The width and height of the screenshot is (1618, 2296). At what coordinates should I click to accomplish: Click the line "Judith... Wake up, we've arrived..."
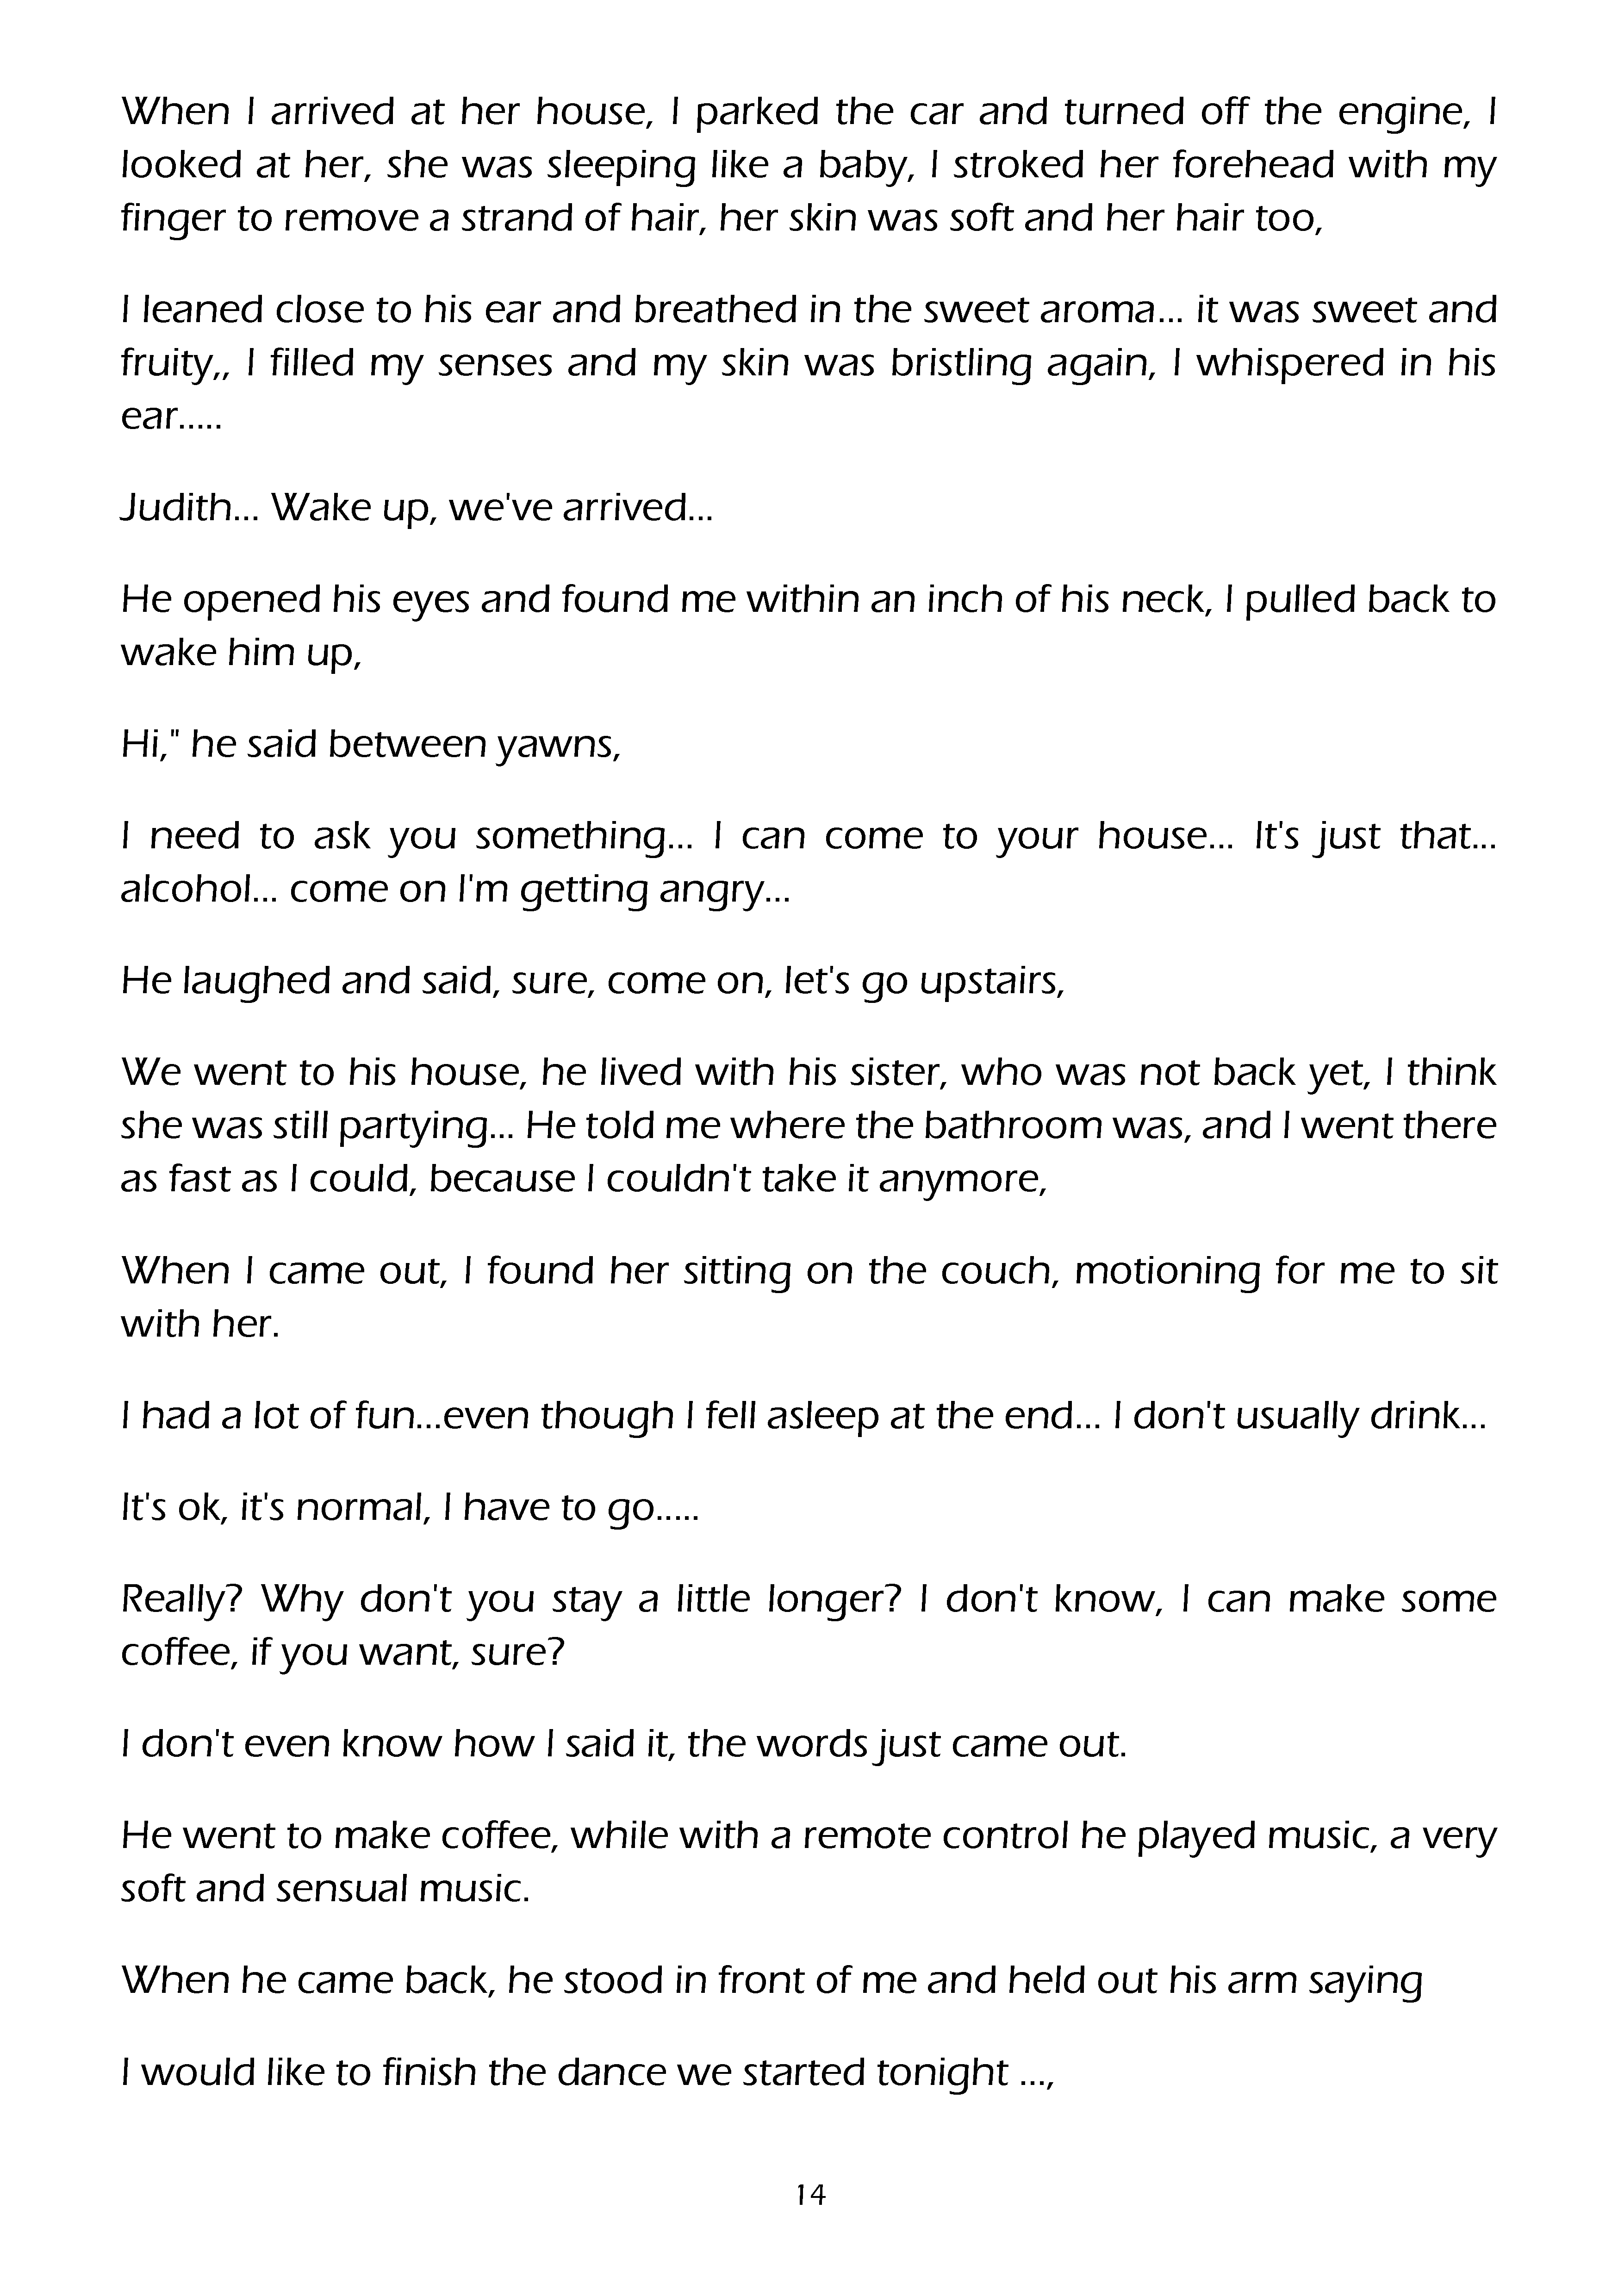pos(416,508)
